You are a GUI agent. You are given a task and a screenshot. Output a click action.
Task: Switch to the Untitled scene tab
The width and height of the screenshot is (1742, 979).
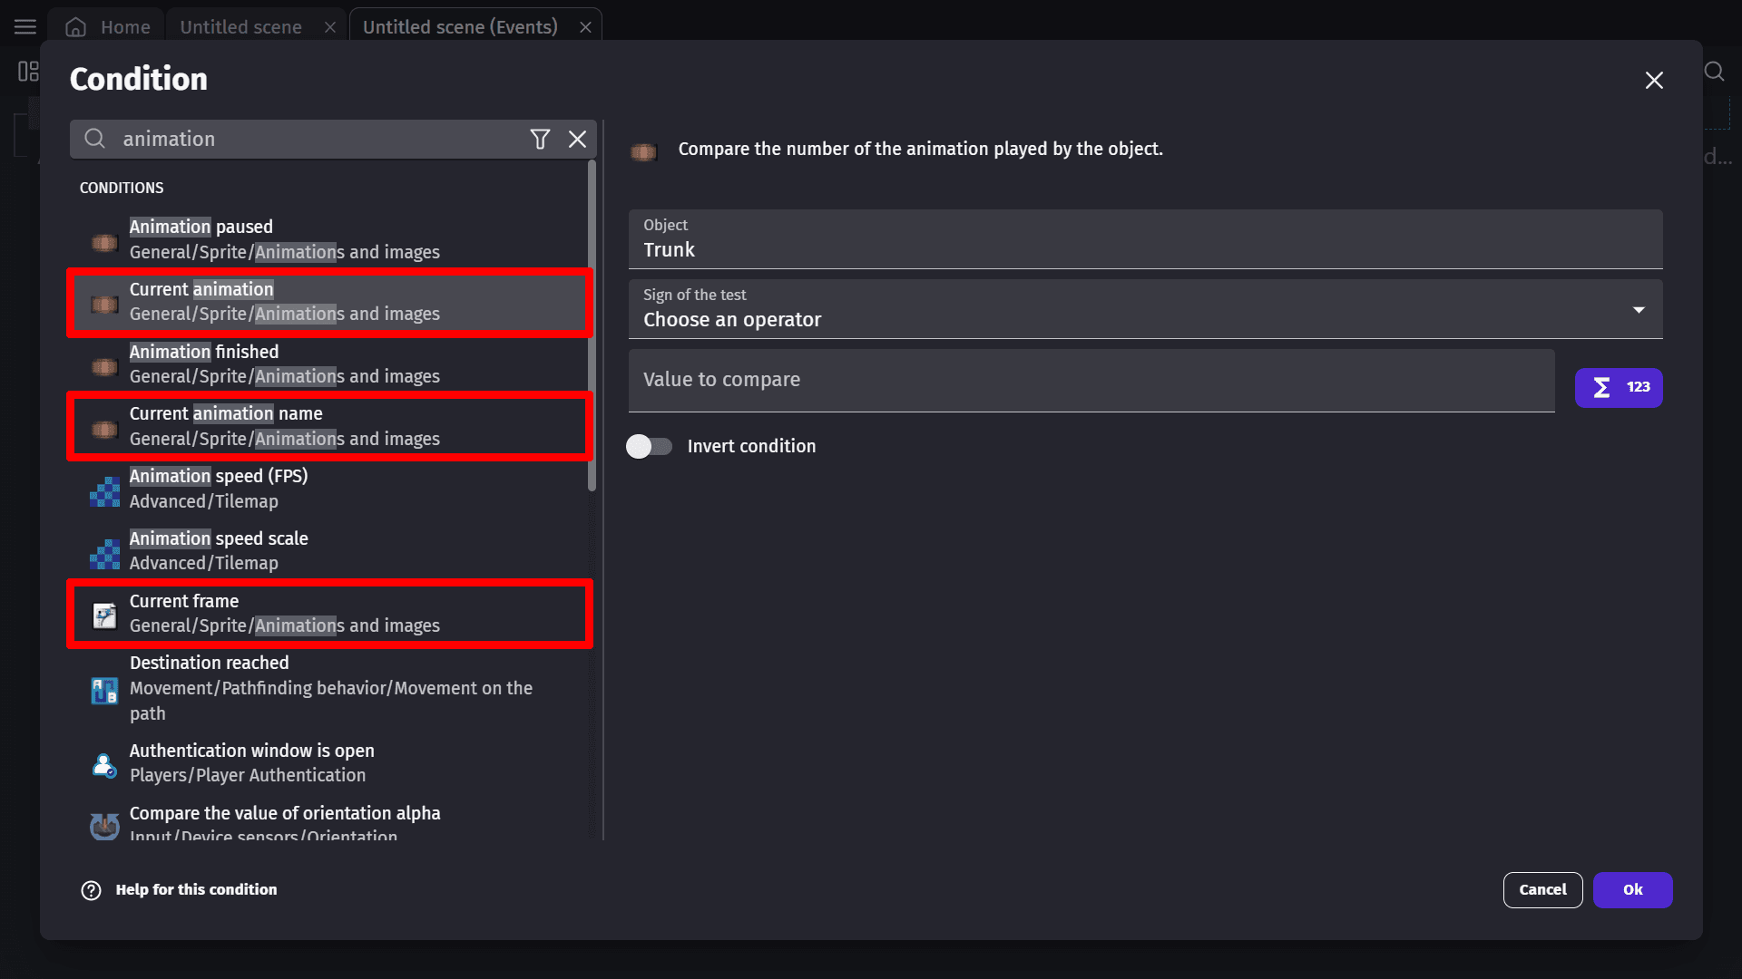[x=240, y=27]
